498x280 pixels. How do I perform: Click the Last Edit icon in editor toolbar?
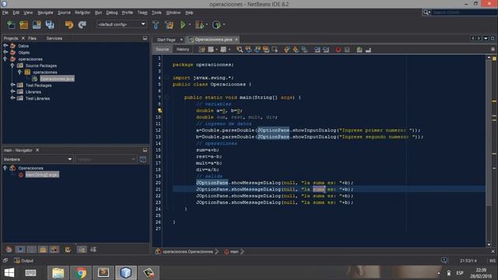202,50
